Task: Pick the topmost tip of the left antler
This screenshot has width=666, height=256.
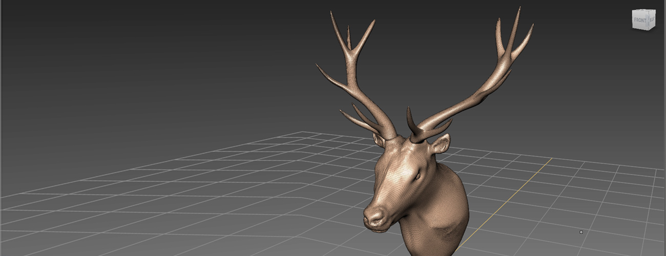Action: coord(331,13)
